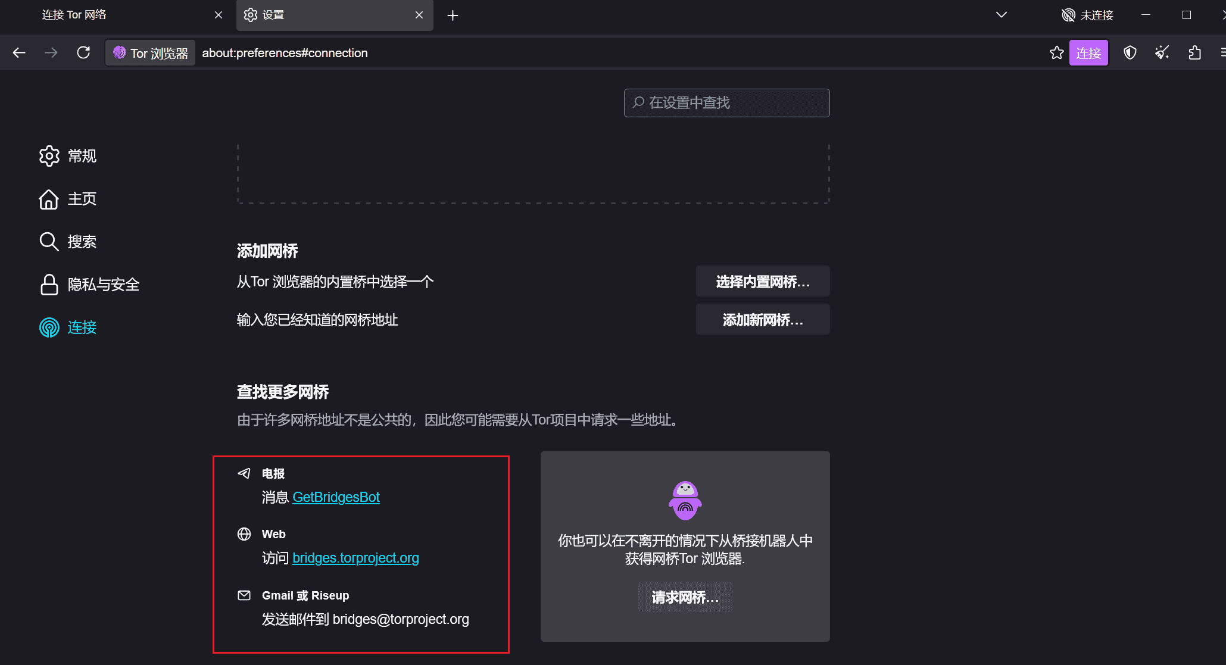Click the 添加新网桥… button
1226x665 pixels.
point(763,319)
